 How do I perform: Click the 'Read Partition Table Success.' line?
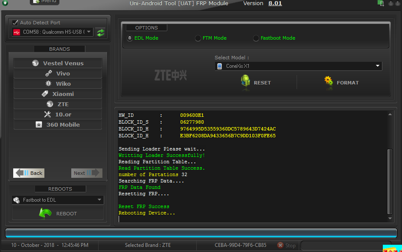click(161, 168)
